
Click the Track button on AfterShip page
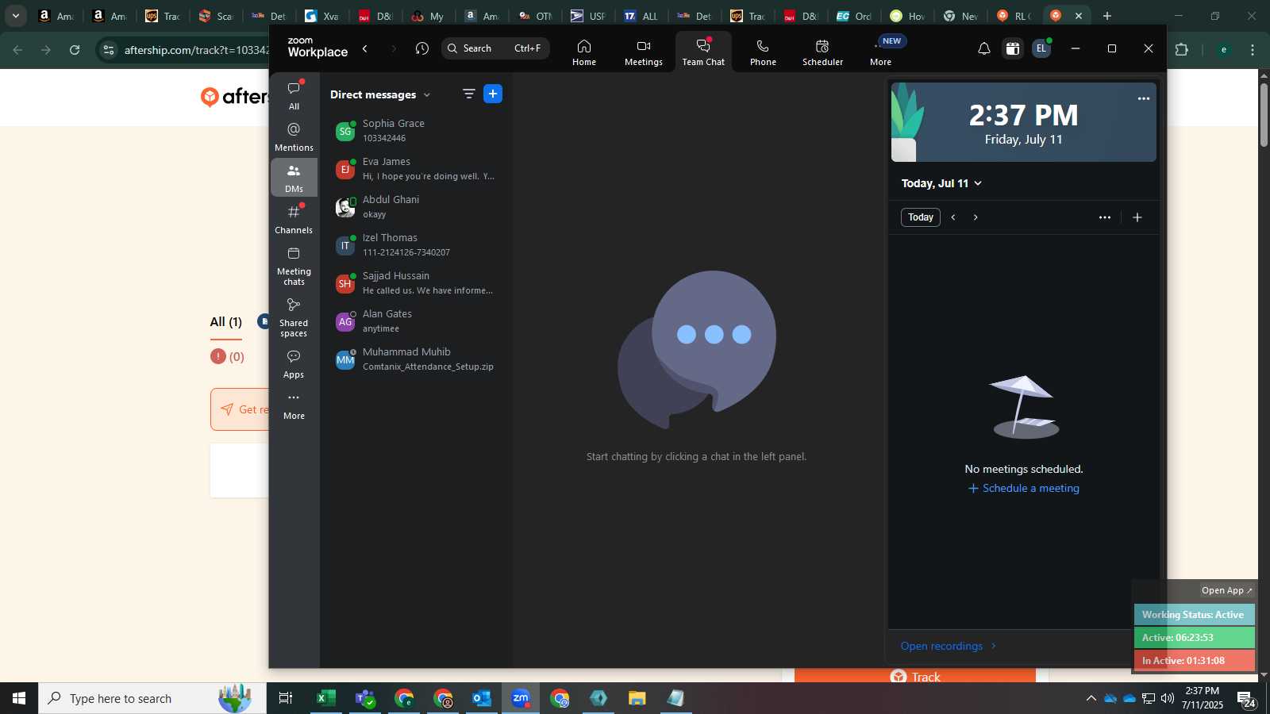click(915, 676)
